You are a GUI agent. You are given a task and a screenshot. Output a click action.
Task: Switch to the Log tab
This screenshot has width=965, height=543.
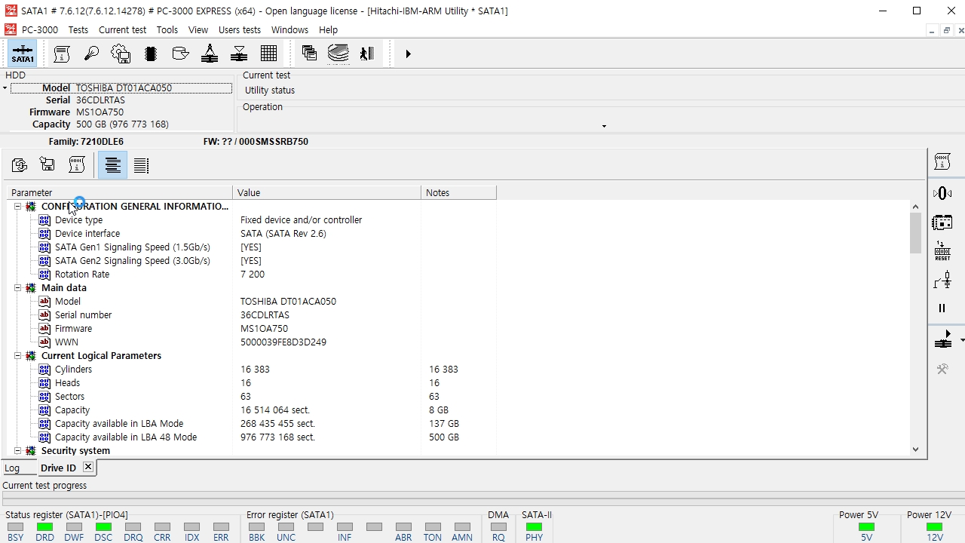tap(12, 468)
